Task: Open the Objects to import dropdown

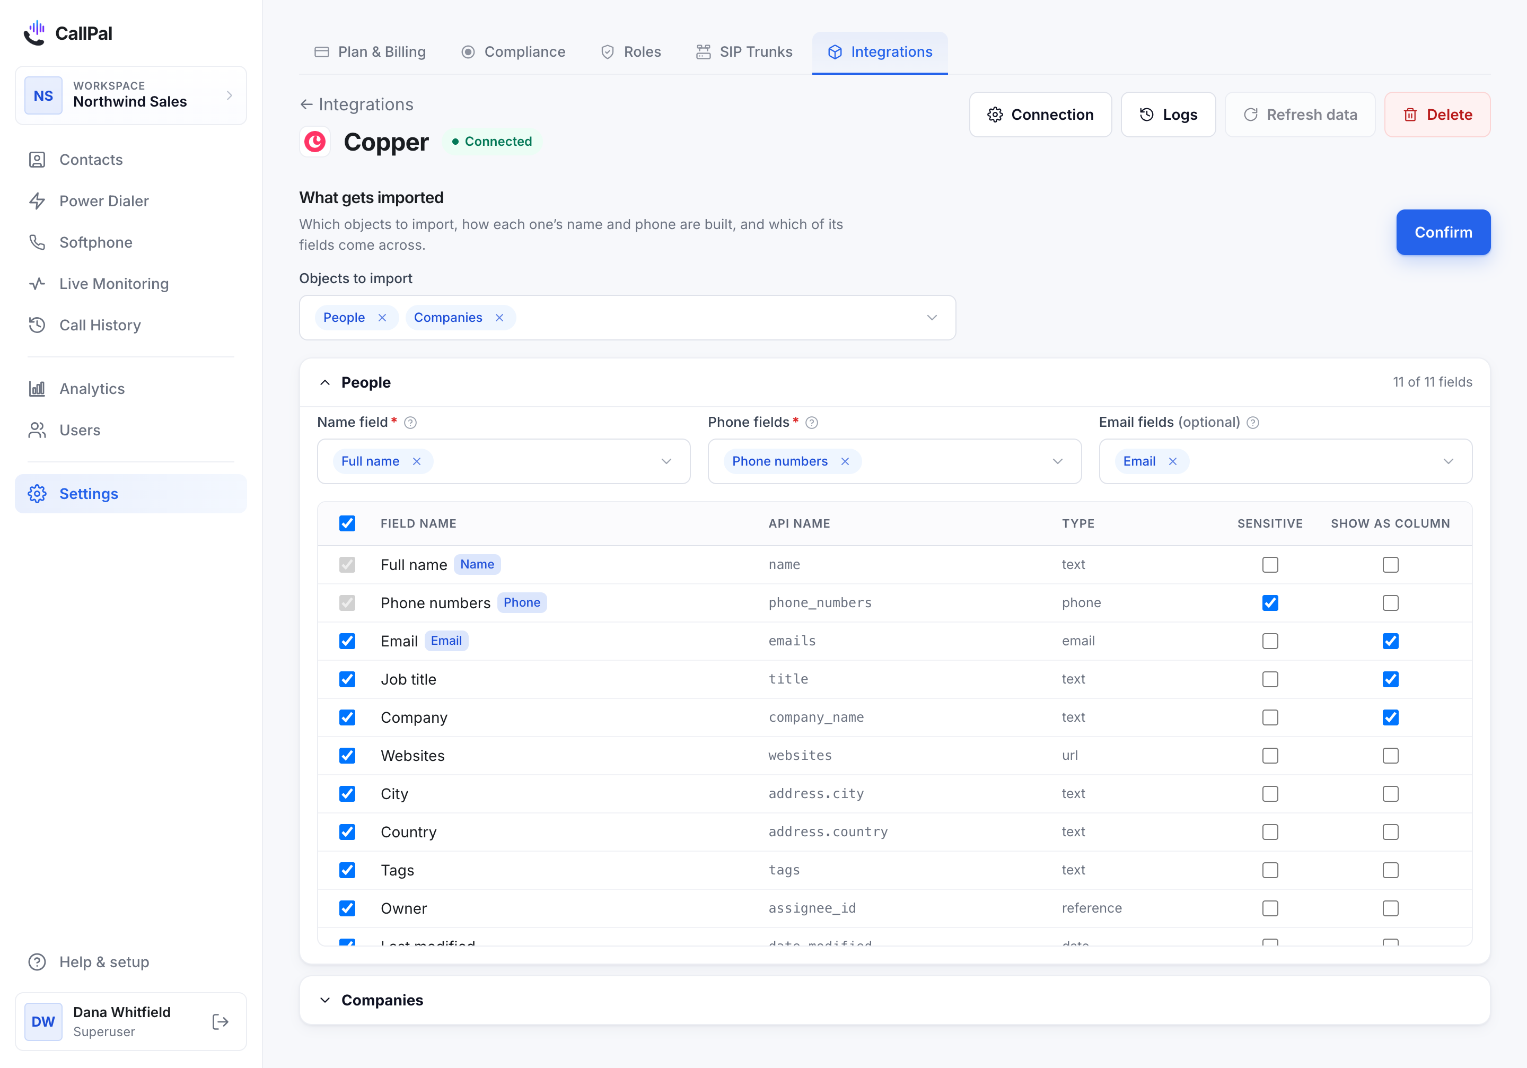Action: tap(628, 318)
